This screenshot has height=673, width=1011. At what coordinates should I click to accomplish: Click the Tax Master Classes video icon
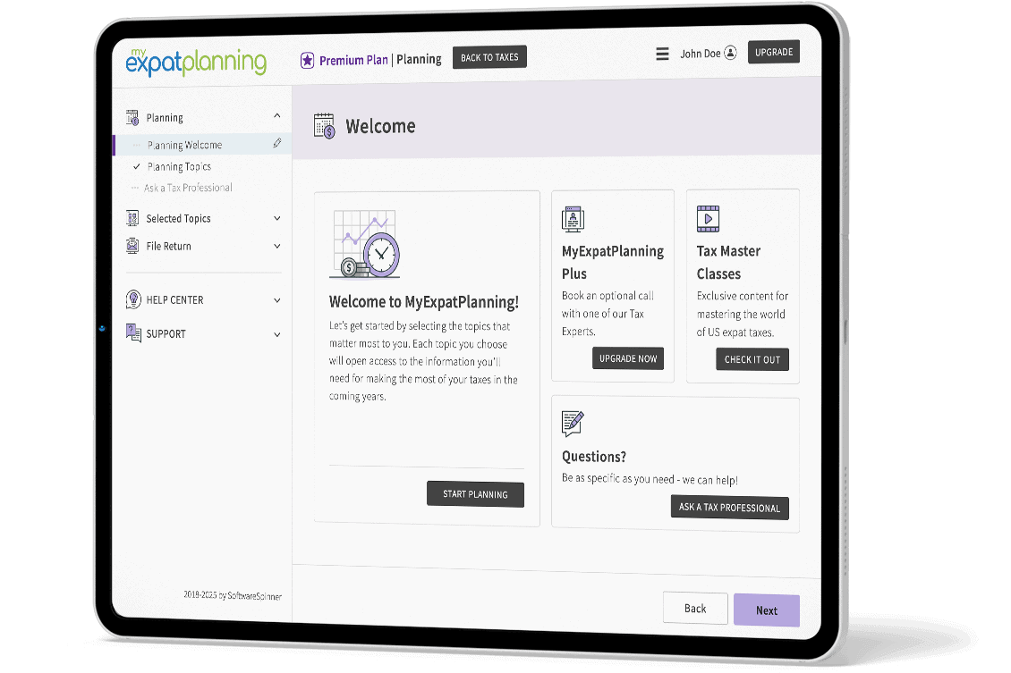coord(708,218)
